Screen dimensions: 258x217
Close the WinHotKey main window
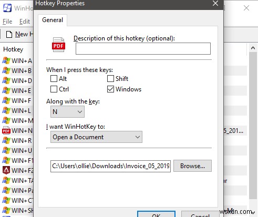[x=246, y=8]
